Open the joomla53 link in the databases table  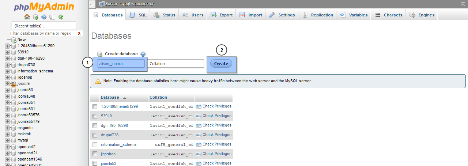coord(109,163)
